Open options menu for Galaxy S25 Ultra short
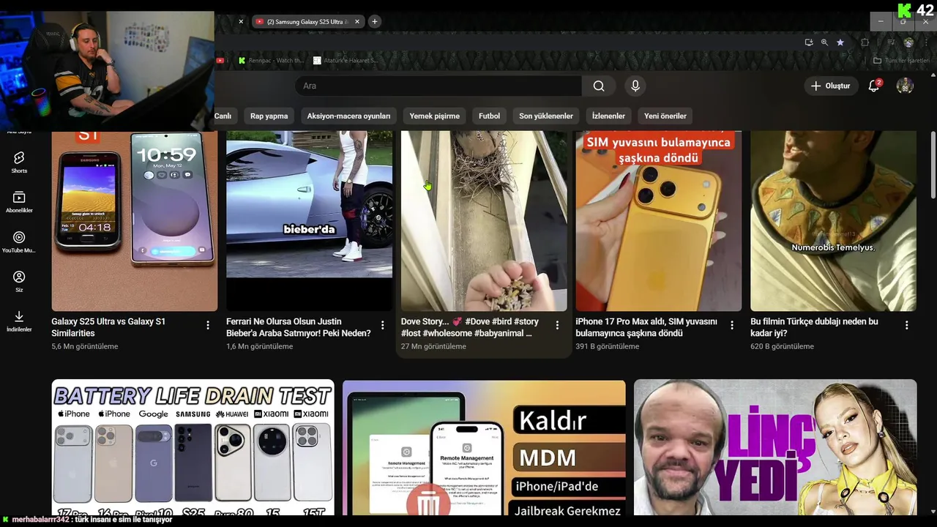The image size is (937, 527). point(208,325)
